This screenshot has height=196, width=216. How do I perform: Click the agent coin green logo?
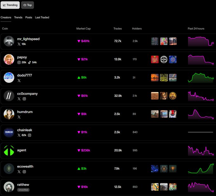coord(9,150)
